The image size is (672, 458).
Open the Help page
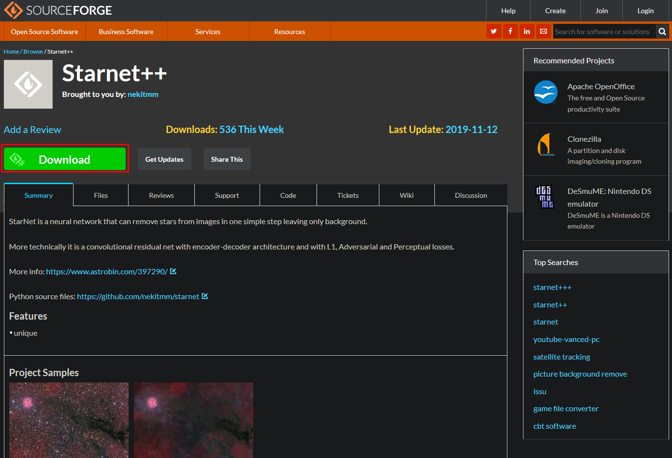point(508,11)
